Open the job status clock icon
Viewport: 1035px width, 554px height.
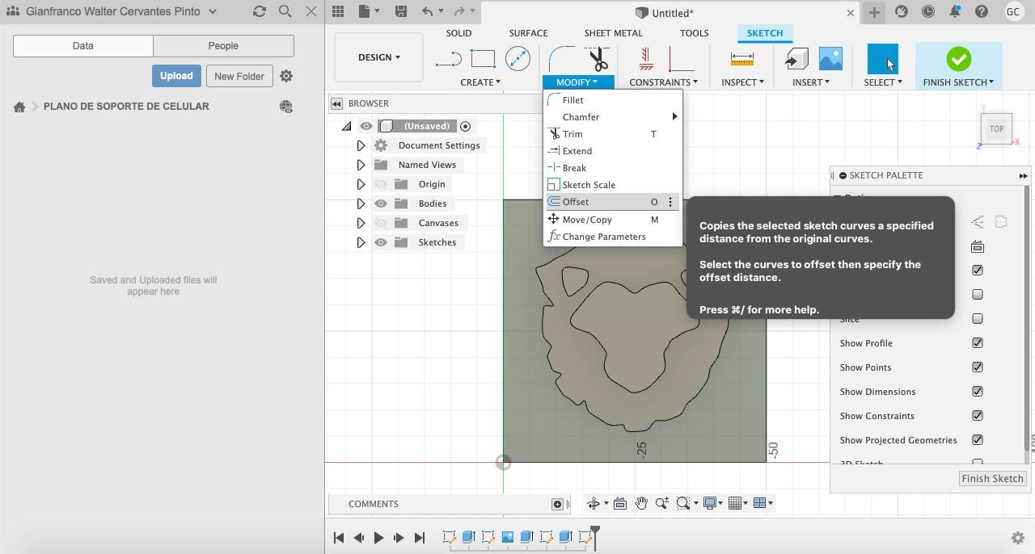pyautogui.click(x=928, y=12)
